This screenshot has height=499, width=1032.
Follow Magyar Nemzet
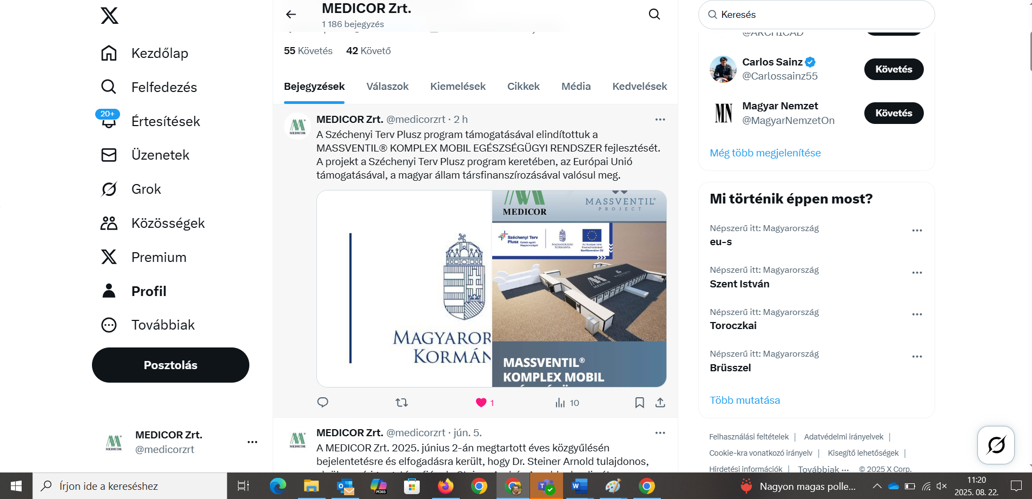(894, 113)
